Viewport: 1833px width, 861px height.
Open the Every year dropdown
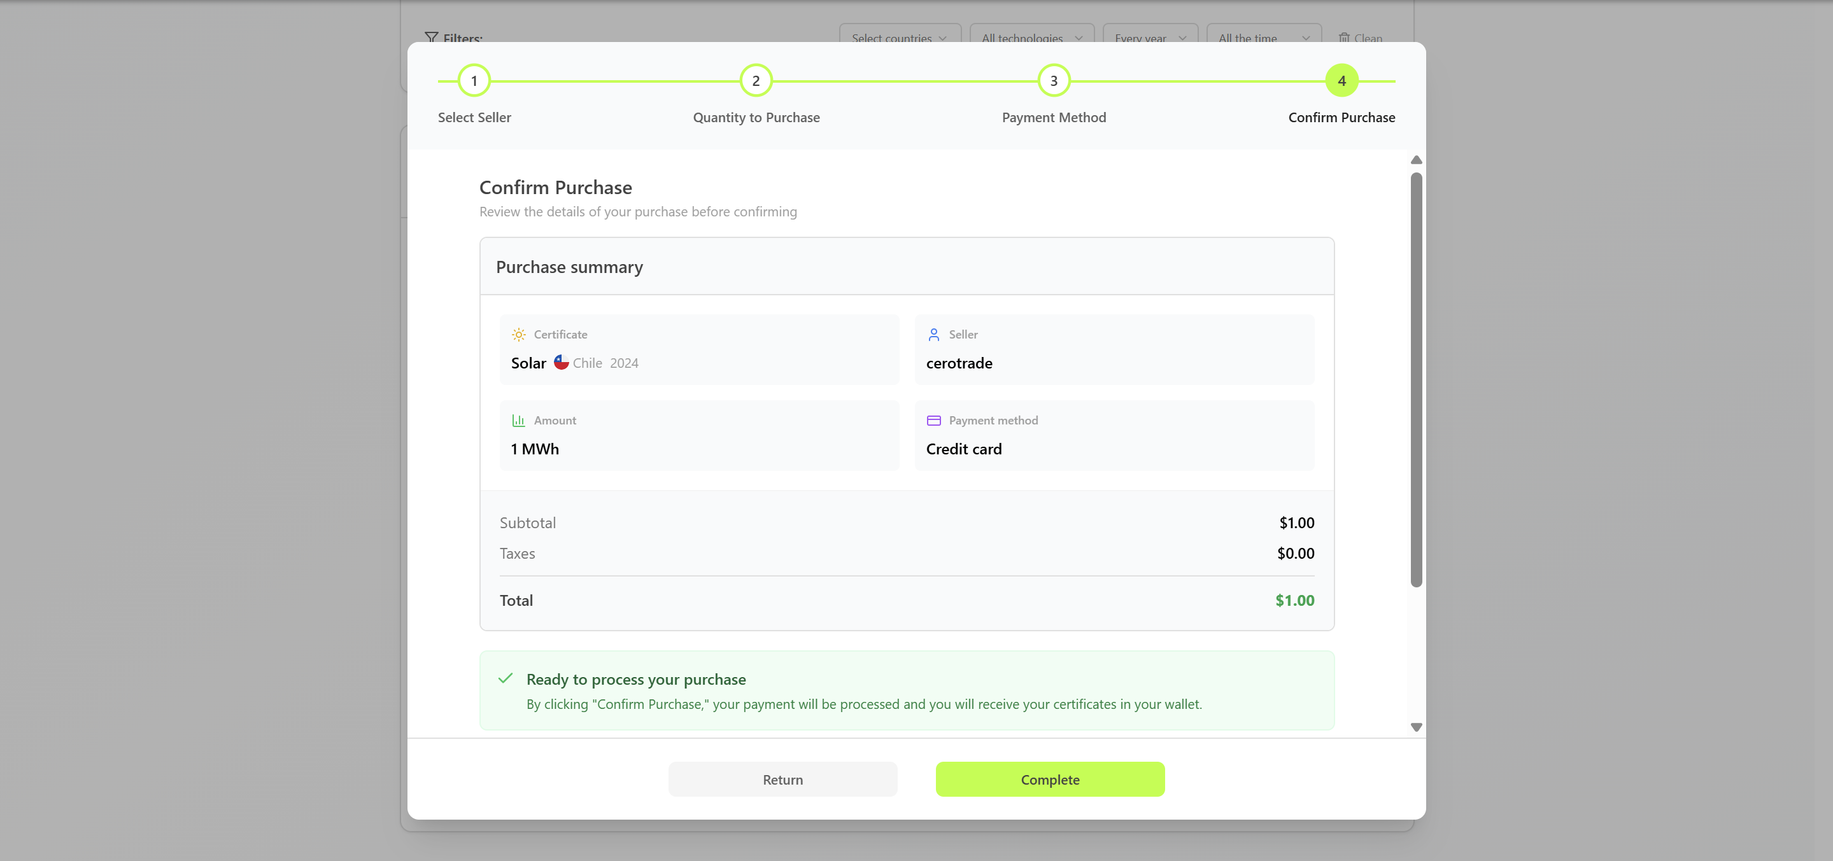(1149, 38)
